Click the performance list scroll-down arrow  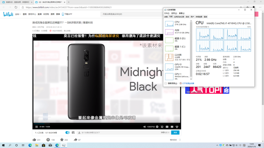pos(191,79)
